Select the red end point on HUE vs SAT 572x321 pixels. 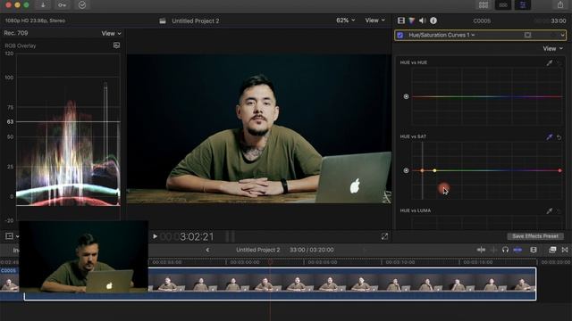pyautogui.click(x=560, y=170)
